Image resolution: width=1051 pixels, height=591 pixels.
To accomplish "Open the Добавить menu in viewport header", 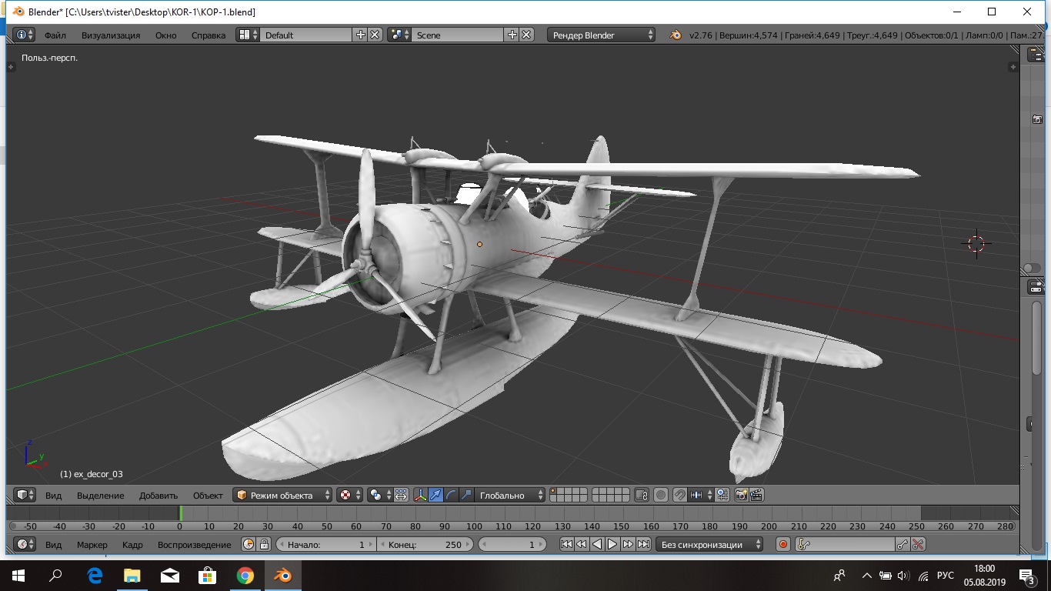I will (x=158, y=496).
